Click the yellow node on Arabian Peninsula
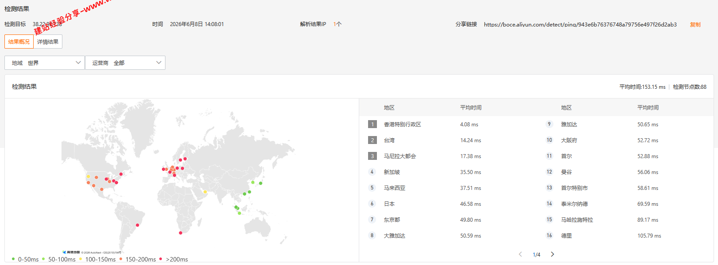 click(x=205, y=192)
